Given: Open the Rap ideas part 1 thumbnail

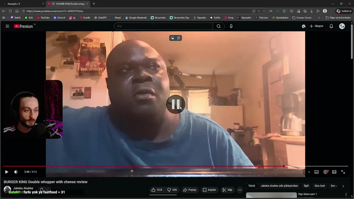Looking at the screenshot, I should tap(271, 195).
